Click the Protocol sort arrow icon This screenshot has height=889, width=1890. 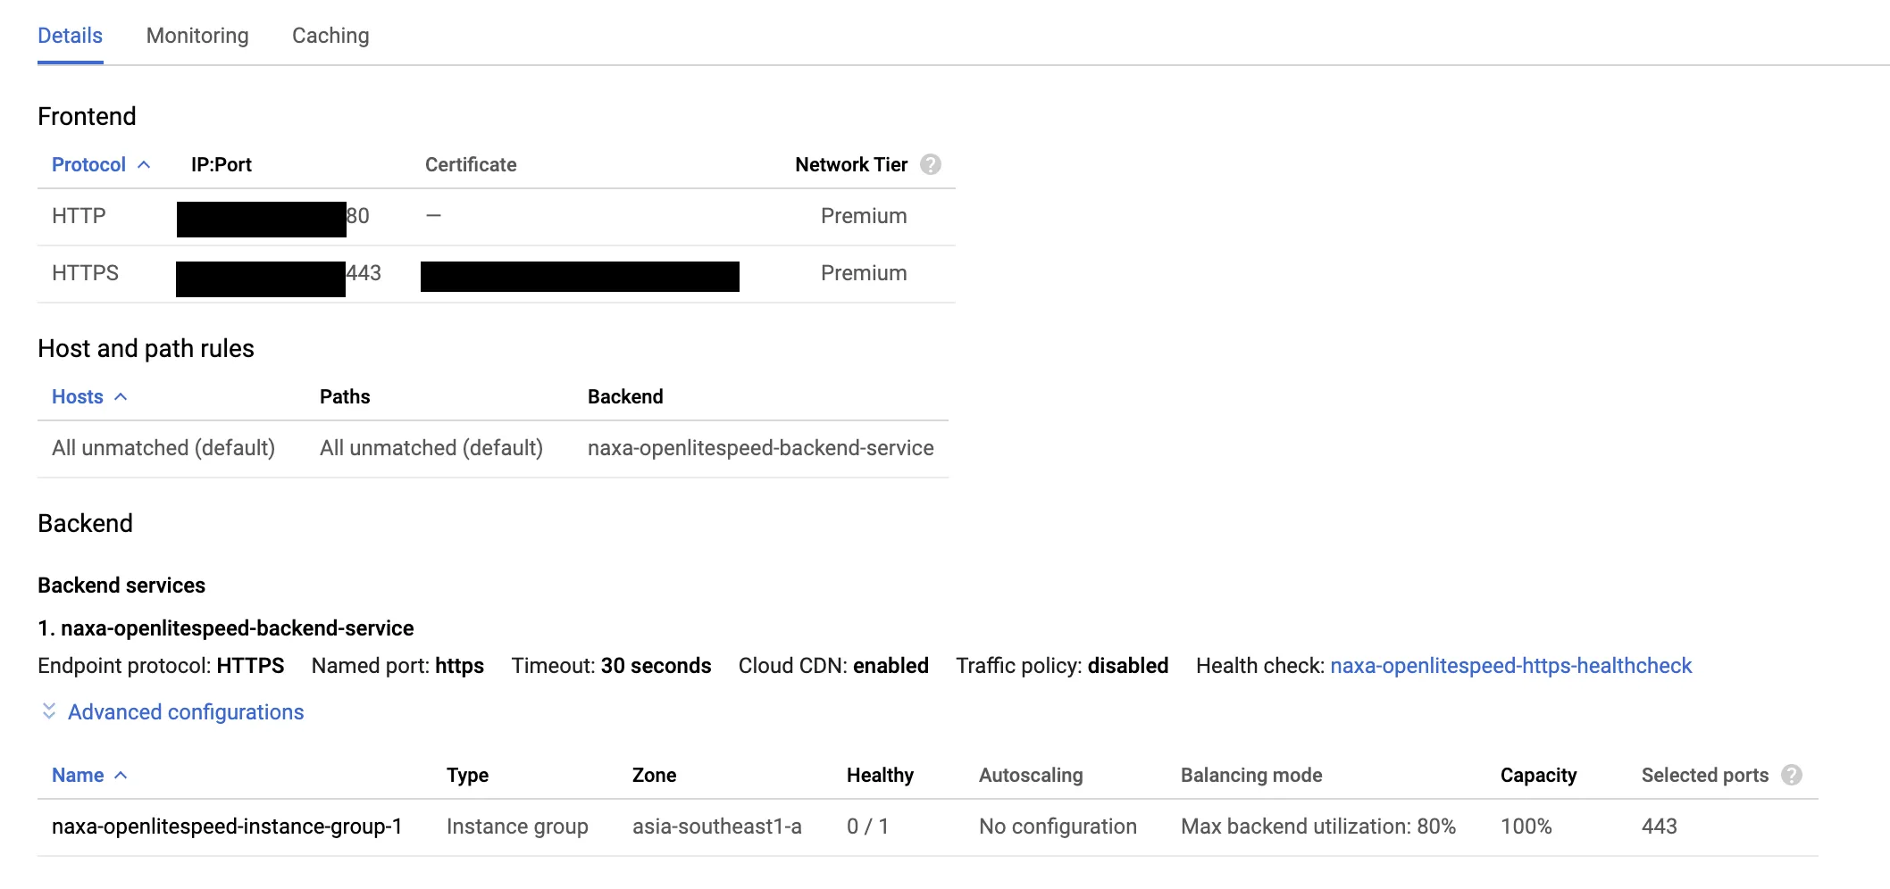coord(144,165)
